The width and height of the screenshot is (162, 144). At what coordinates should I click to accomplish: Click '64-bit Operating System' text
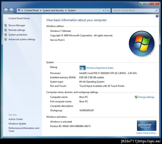(92, 82)
